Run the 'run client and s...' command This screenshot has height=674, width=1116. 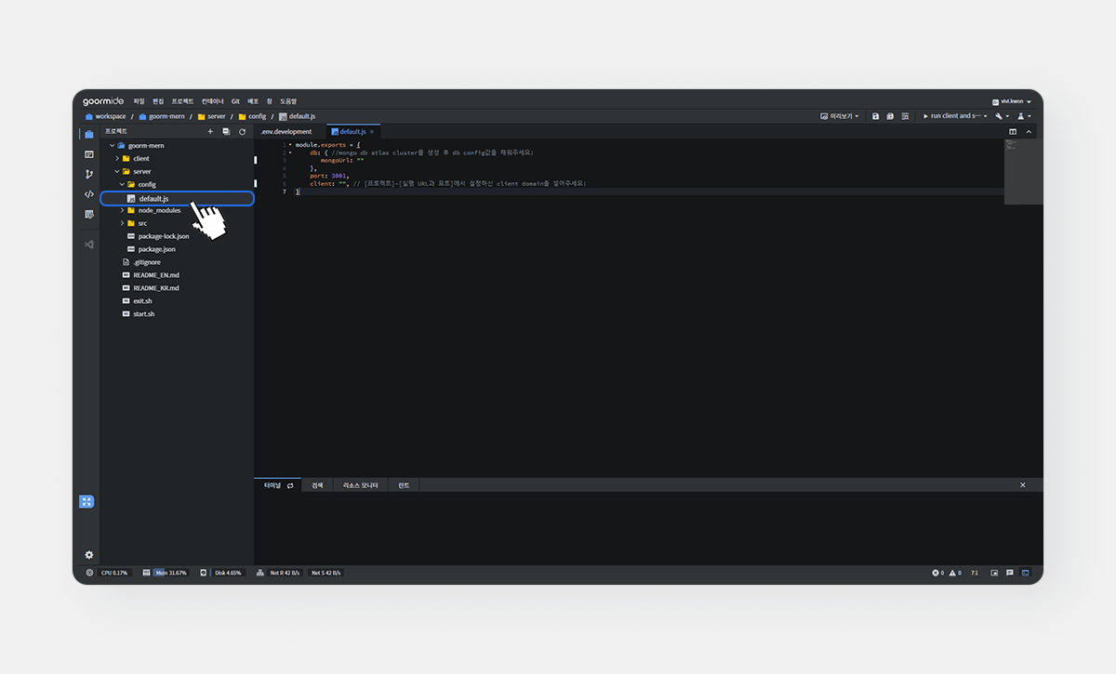(952, 116)
